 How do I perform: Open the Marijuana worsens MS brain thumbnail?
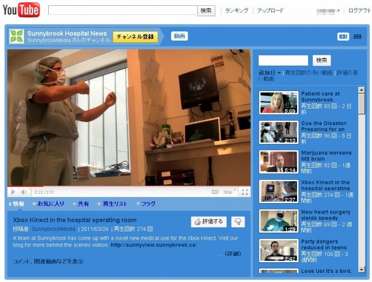click(279, 162)
